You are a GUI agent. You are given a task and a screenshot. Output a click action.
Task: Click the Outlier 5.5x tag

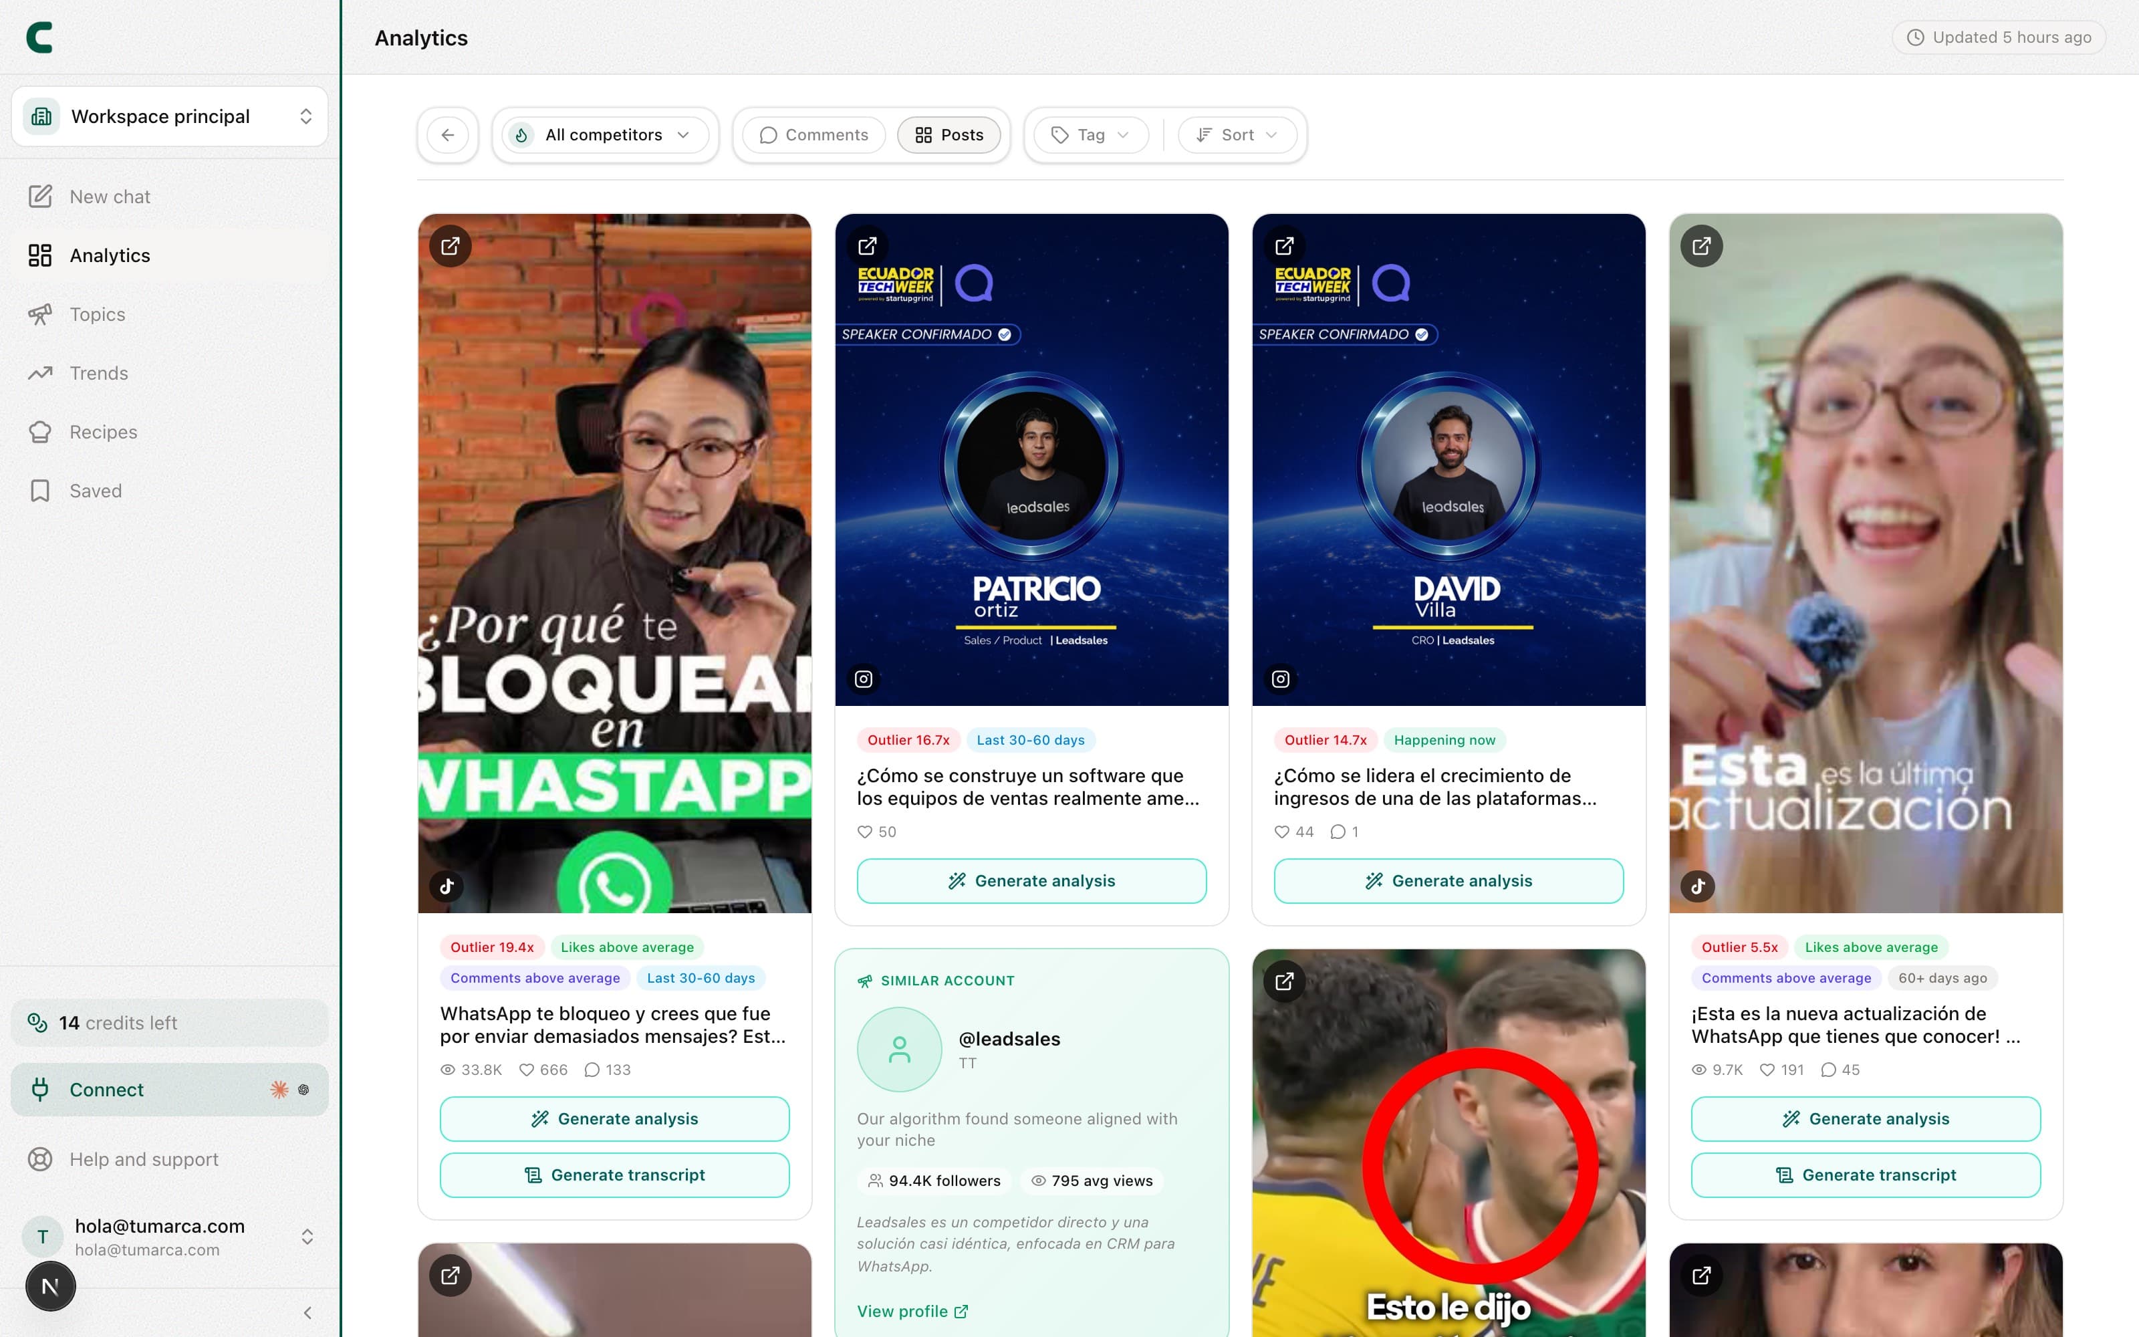click(x=1741, y=948)
